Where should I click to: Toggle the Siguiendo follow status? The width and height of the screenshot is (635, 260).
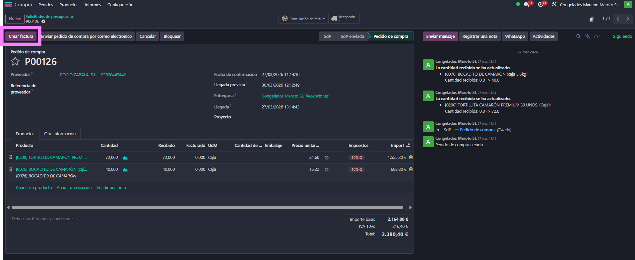[x=622, y=36]
